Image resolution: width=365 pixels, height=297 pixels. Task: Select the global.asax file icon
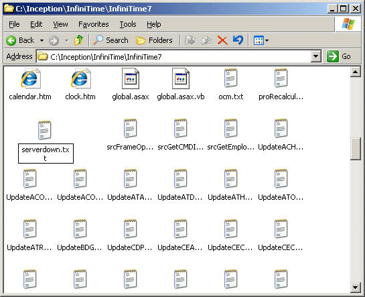point(131,78)
